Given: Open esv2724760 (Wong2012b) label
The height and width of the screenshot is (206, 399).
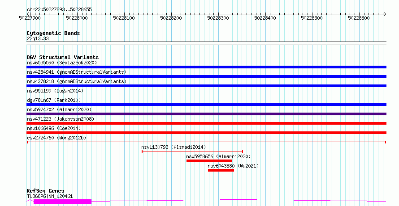Looking at the screenshot, I should pos(56,138).
